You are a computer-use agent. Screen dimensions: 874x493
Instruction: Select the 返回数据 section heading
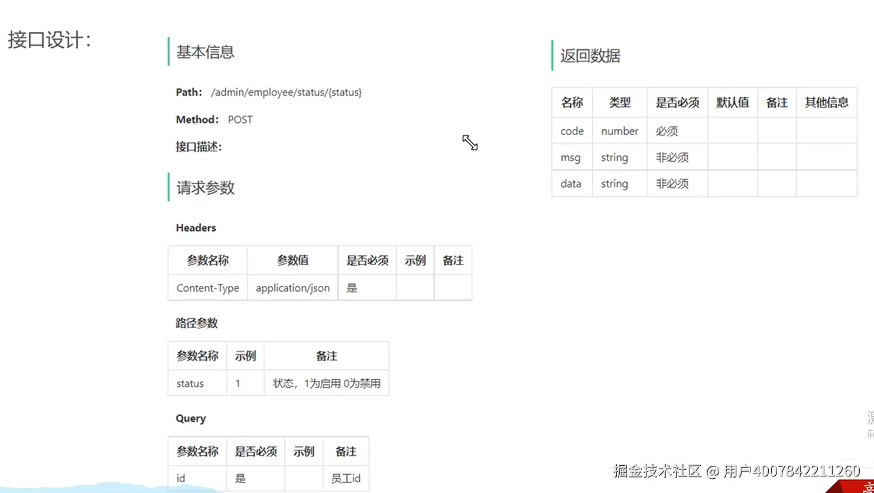pos(590,56)
